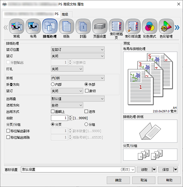Switch to the PS tab
Viewport: 183px width, 187px height.
32,14
